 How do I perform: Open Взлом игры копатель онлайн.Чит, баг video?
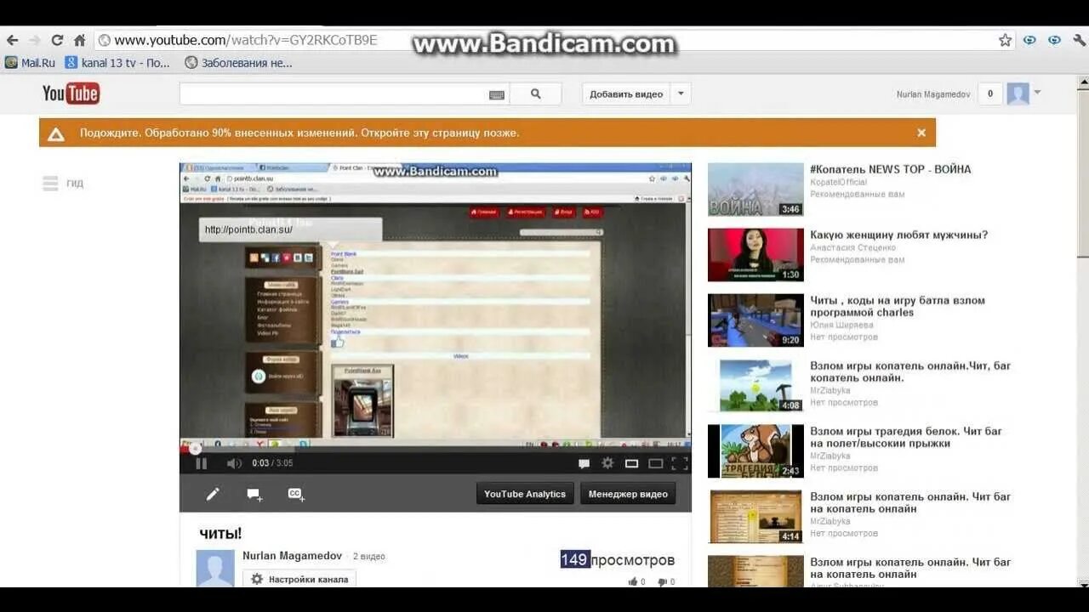click(910, 371)
